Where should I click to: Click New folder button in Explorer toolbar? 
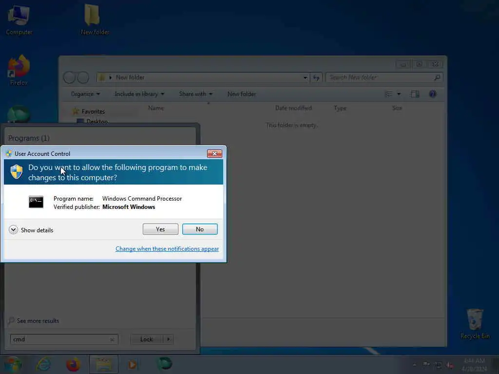click(x=242, y=94)
